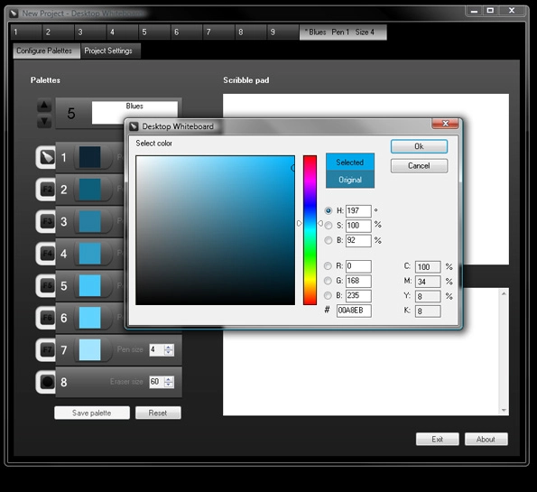537x492 pixels.
Task: Select the H hue radio button
Action: point(329,210)
